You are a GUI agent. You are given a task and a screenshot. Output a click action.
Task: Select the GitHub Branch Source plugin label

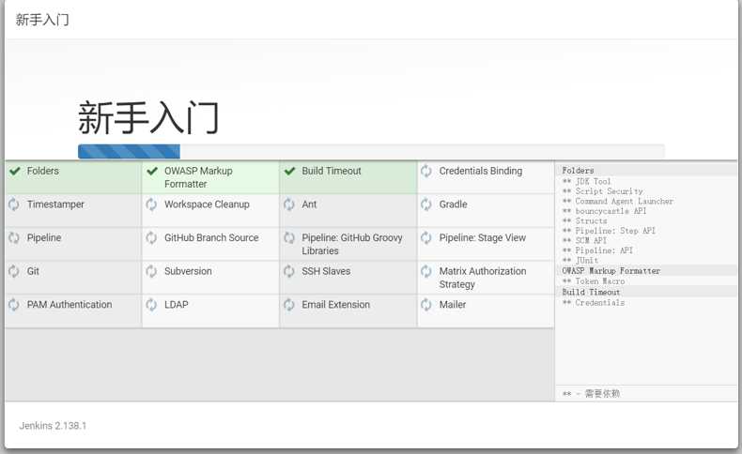tap(211, 238)
